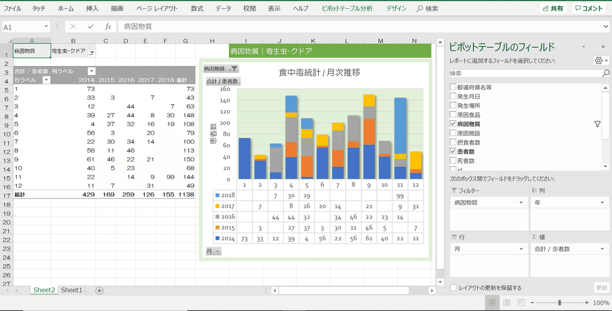
Task: Check the 都道府県名等 field
Action: (x=453, y=87)
